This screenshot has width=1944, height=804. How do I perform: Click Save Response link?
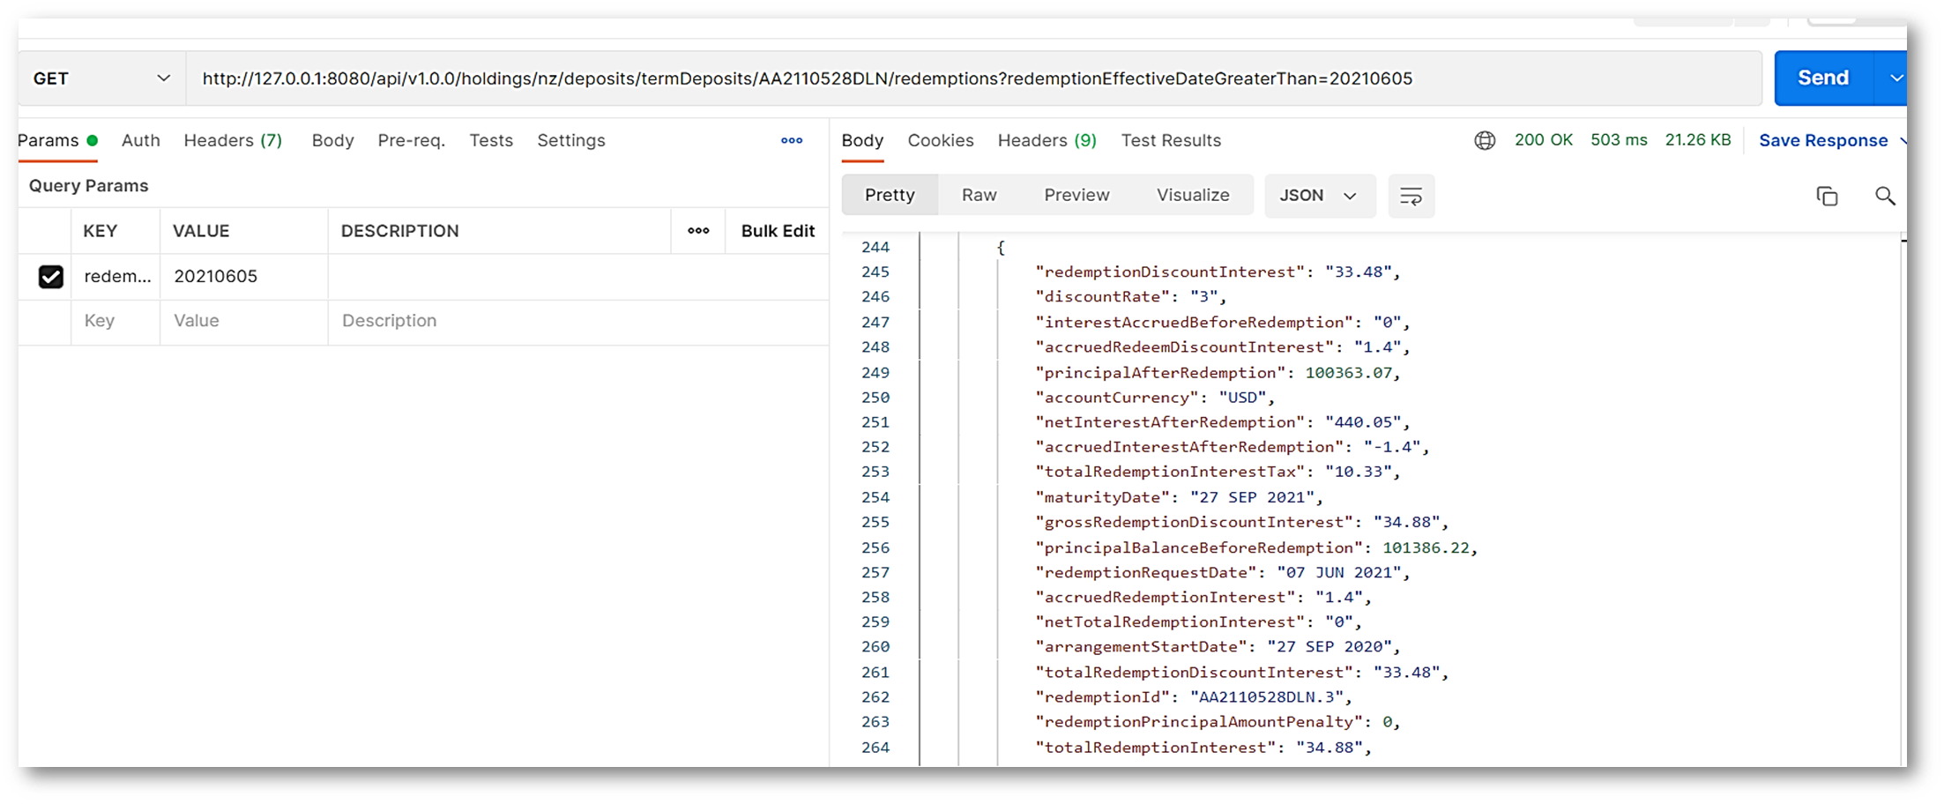[x=1822, y=141]
